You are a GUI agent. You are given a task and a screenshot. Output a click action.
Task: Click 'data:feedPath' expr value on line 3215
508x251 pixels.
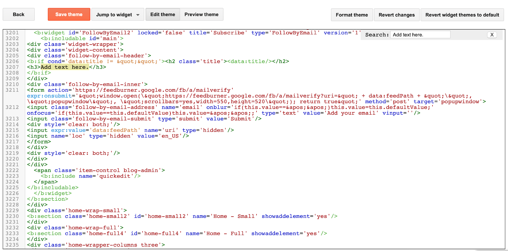click(x=115, y=130)
